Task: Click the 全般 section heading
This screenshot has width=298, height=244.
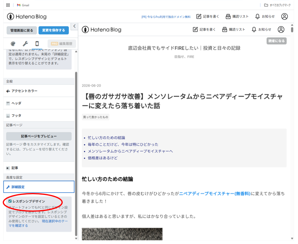Action: tap(9, 81)
